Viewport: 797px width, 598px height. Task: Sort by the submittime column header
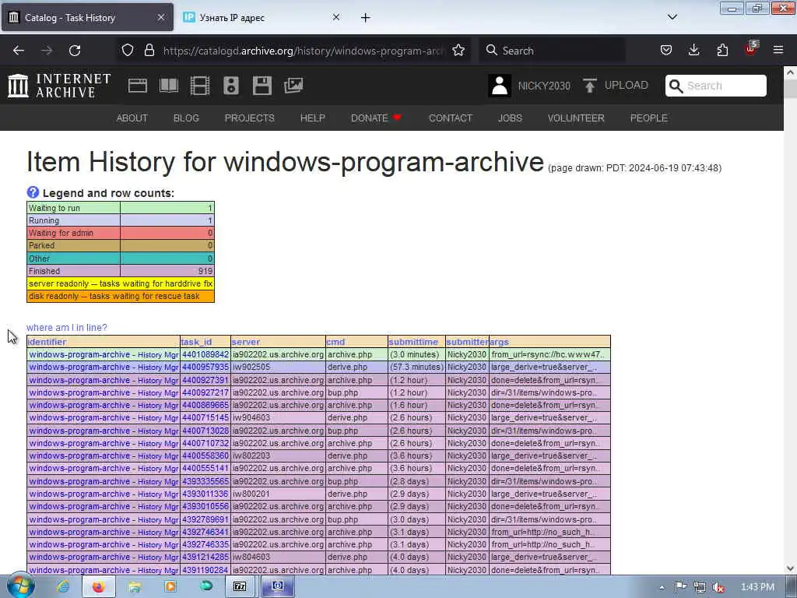pos(413,342)
